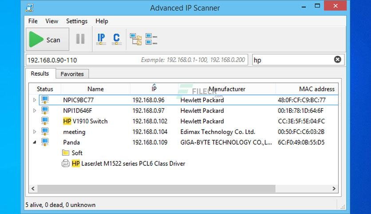Click the horizontal scrollbar right arrow

tap(334, 188)
